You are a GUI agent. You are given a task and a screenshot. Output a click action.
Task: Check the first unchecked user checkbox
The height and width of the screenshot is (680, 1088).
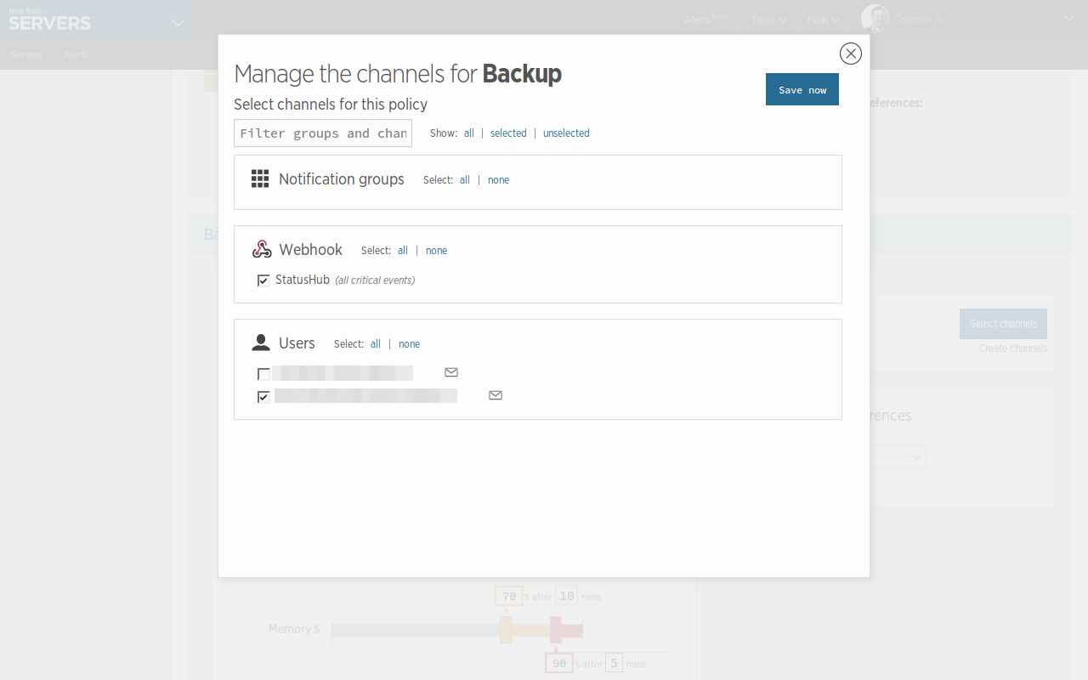tap(263, 374)
